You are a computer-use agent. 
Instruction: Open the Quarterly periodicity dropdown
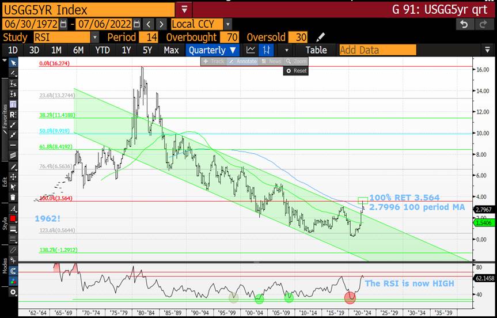click(213, 50)
